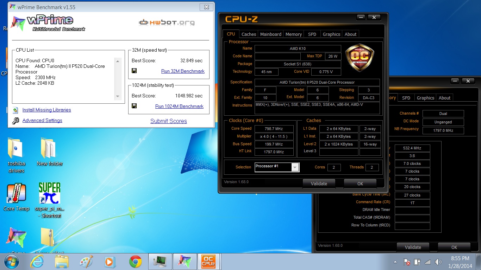The width and height of the screenshot is (481, 270).
Task: Click Run 32M Benchmark link
Action: (x=183, y=71)
